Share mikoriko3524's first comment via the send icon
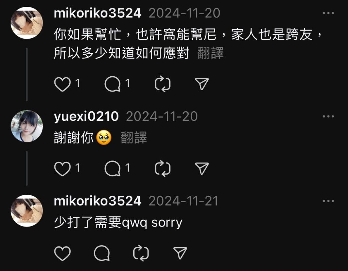Screen dimensions: 348x271 click(x=202, y=84)
